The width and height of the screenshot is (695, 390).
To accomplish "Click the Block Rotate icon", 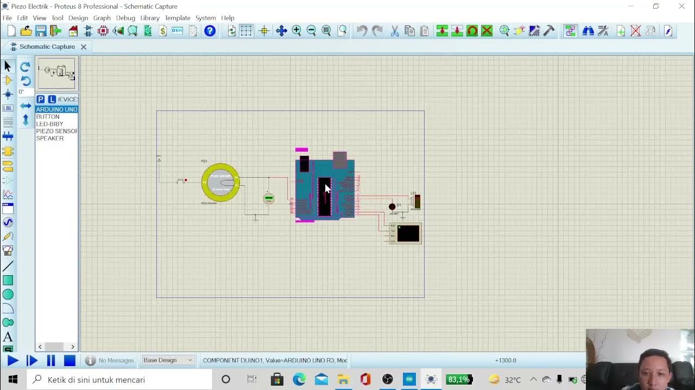I will point(472,31).
